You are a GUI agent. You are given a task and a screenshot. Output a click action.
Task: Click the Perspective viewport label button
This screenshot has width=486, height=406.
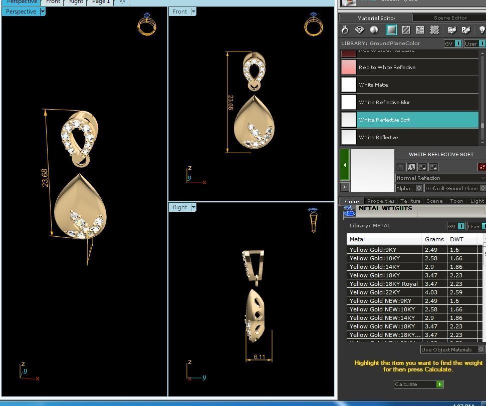coord(21,12)
